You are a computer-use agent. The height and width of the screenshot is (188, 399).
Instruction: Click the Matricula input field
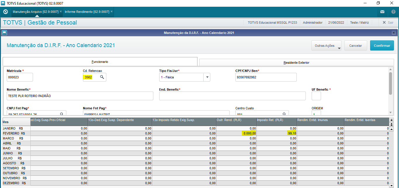point(20,77)
